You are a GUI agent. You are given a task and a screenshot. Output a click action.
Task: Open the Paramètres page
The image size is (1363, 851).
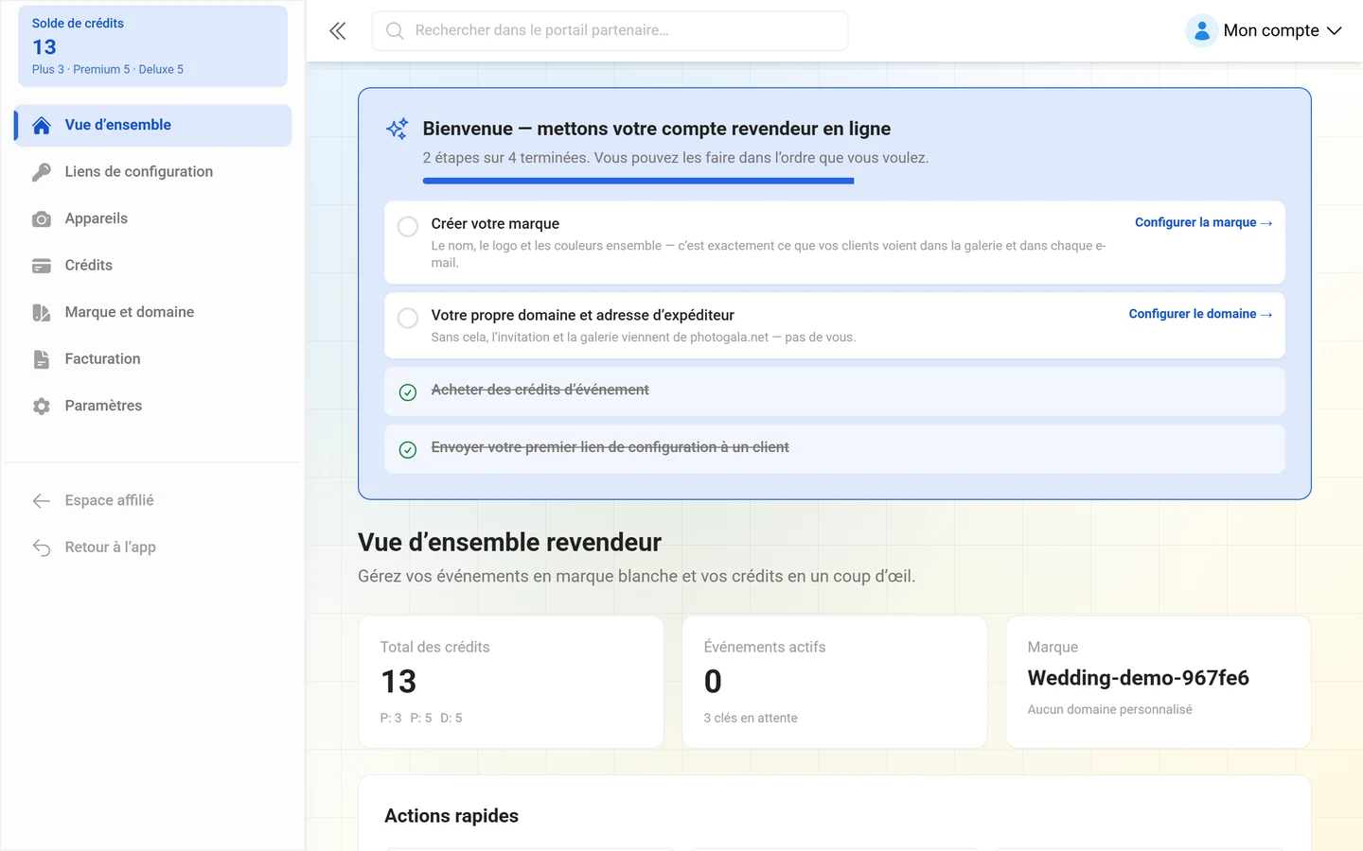pyautogui.click(x=153, y=406)
